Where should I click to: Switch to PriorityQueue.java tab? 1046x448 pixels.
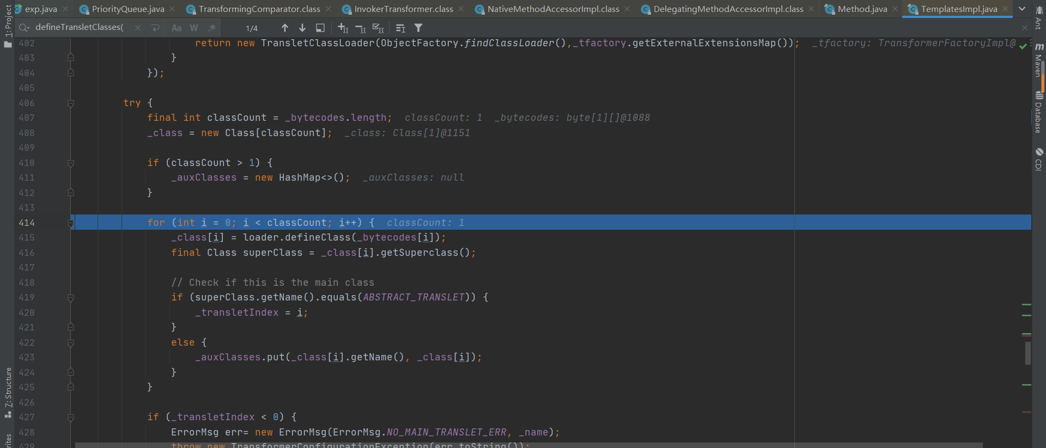(128, 9)
